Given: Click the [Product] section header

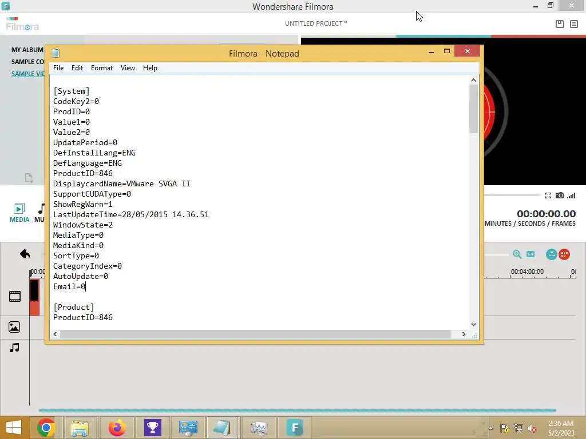Looking at the screenshot, I should pos(74,307).
